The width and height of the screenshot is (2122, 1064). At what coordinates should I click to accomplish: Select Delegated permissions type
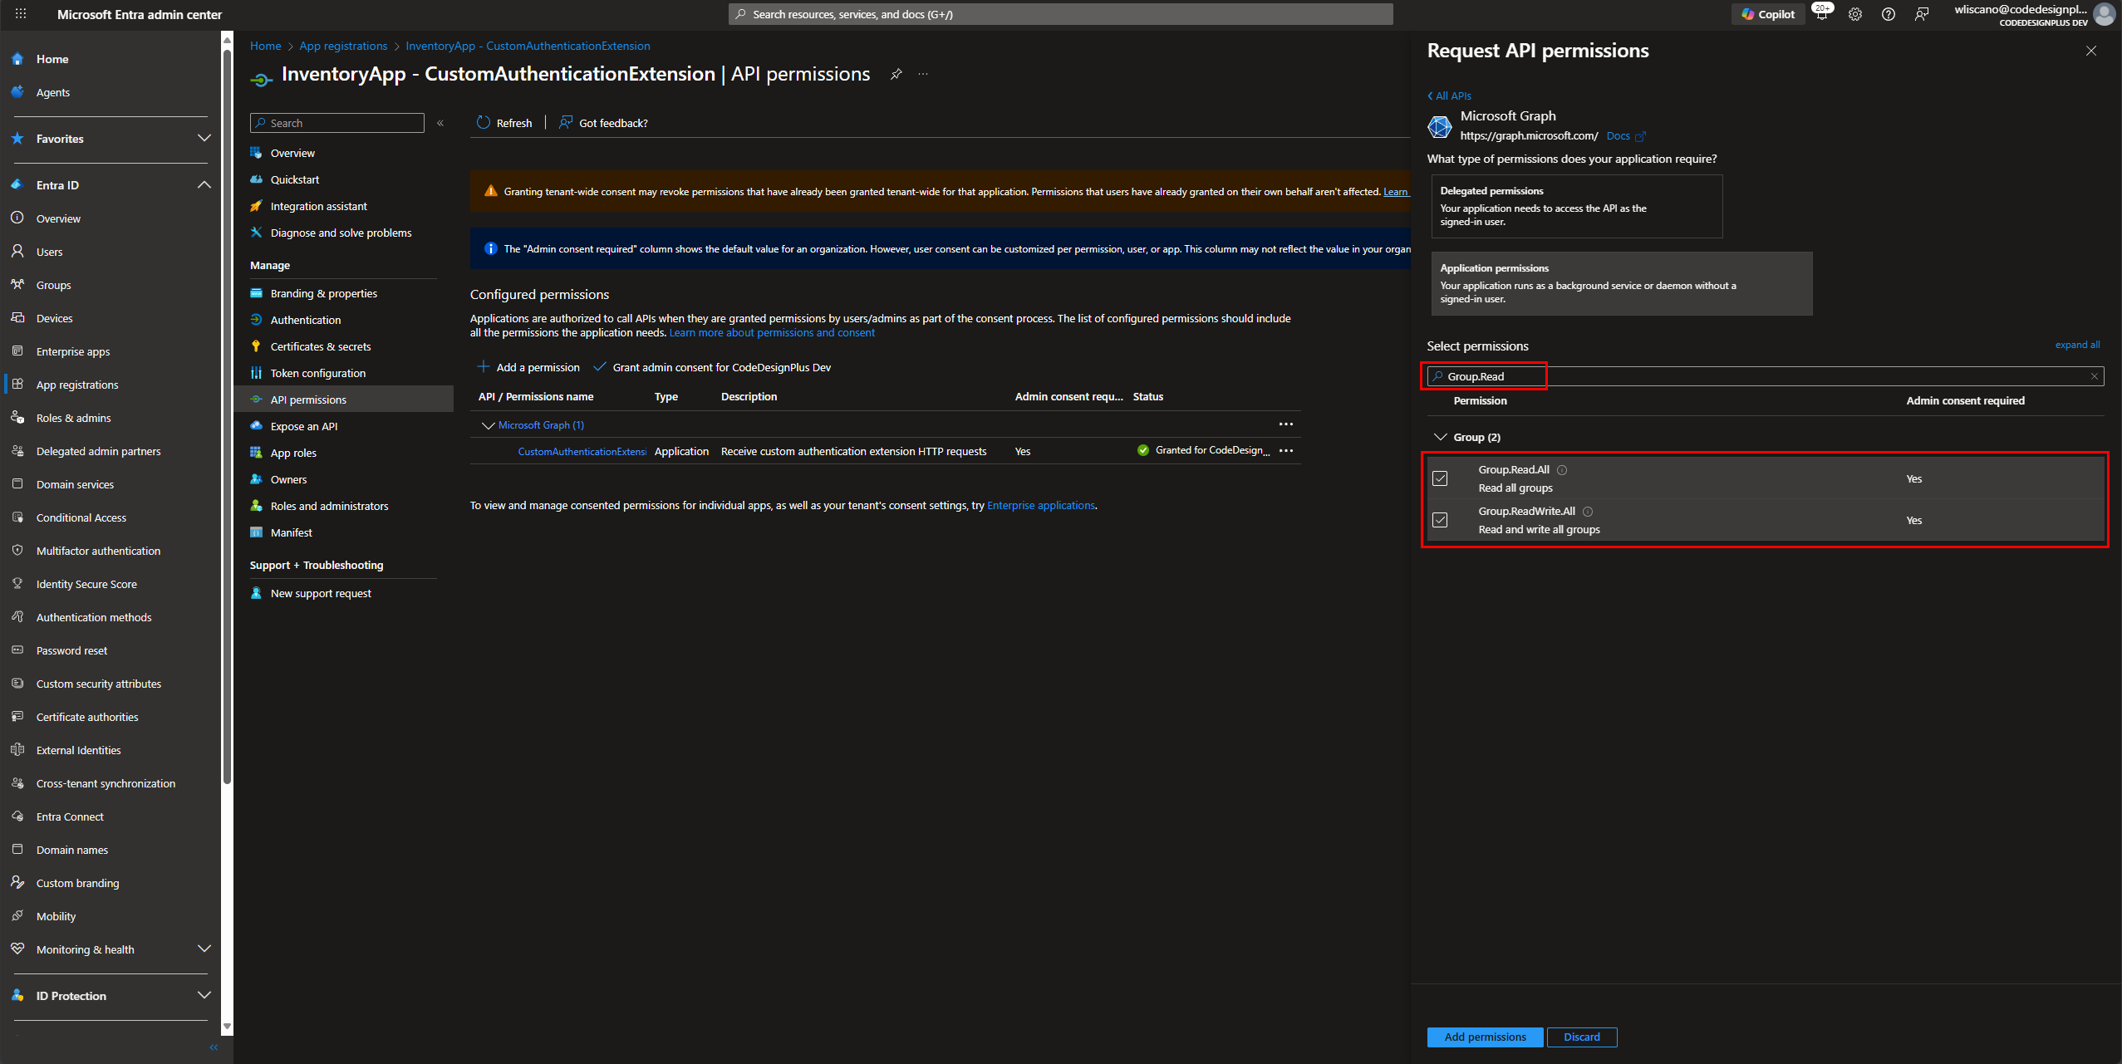(x=1576, y=206)
